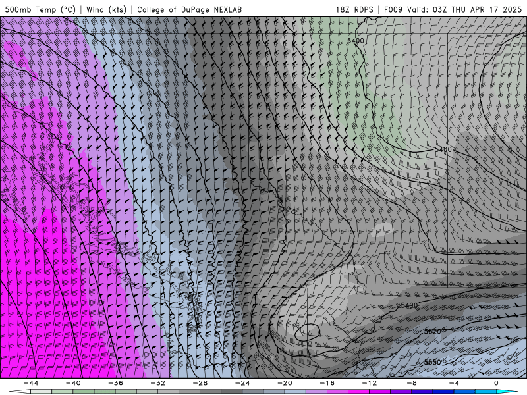
Task: Click the 'College of DuPage NEXLAB' label
Action: (189, 9)
